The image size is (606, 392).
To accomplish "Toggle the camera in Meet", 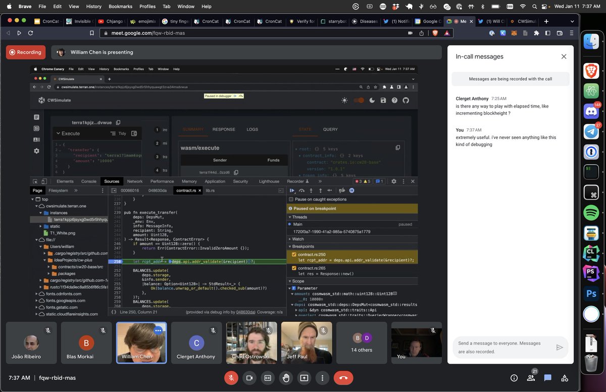I will point(249,378).
